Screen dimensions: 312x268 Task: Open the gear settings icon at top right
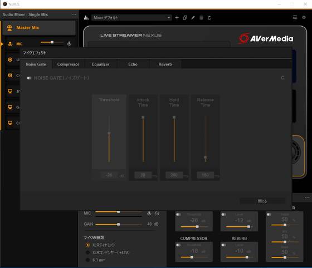click(304, 17)
